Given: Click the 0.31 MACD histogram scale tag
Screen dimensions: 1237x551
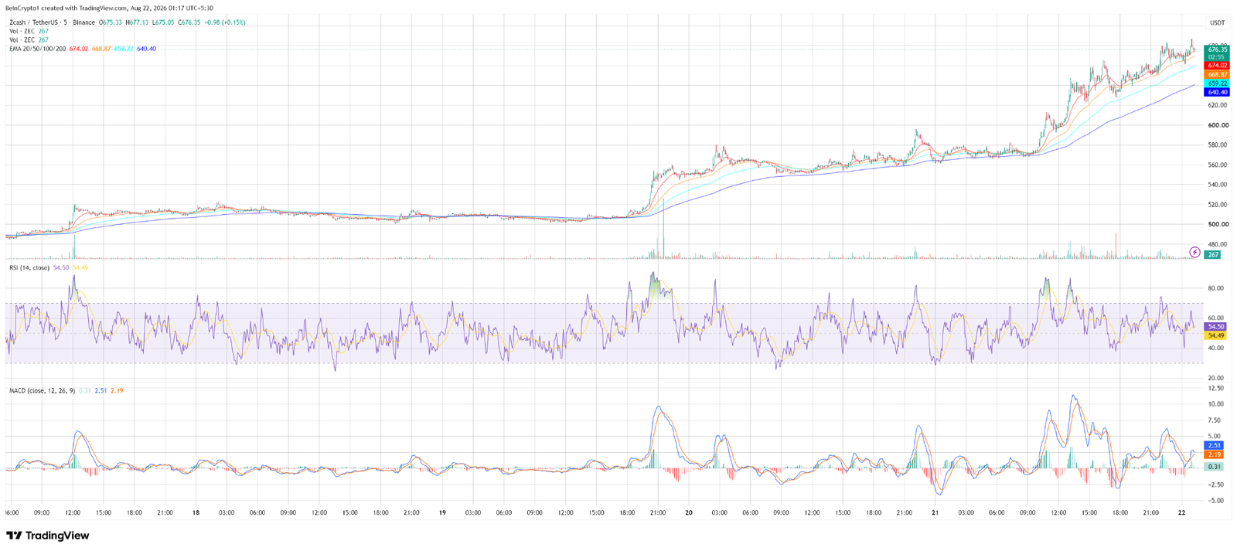Looking at the screenshot, I should [x=1214, y=467].
